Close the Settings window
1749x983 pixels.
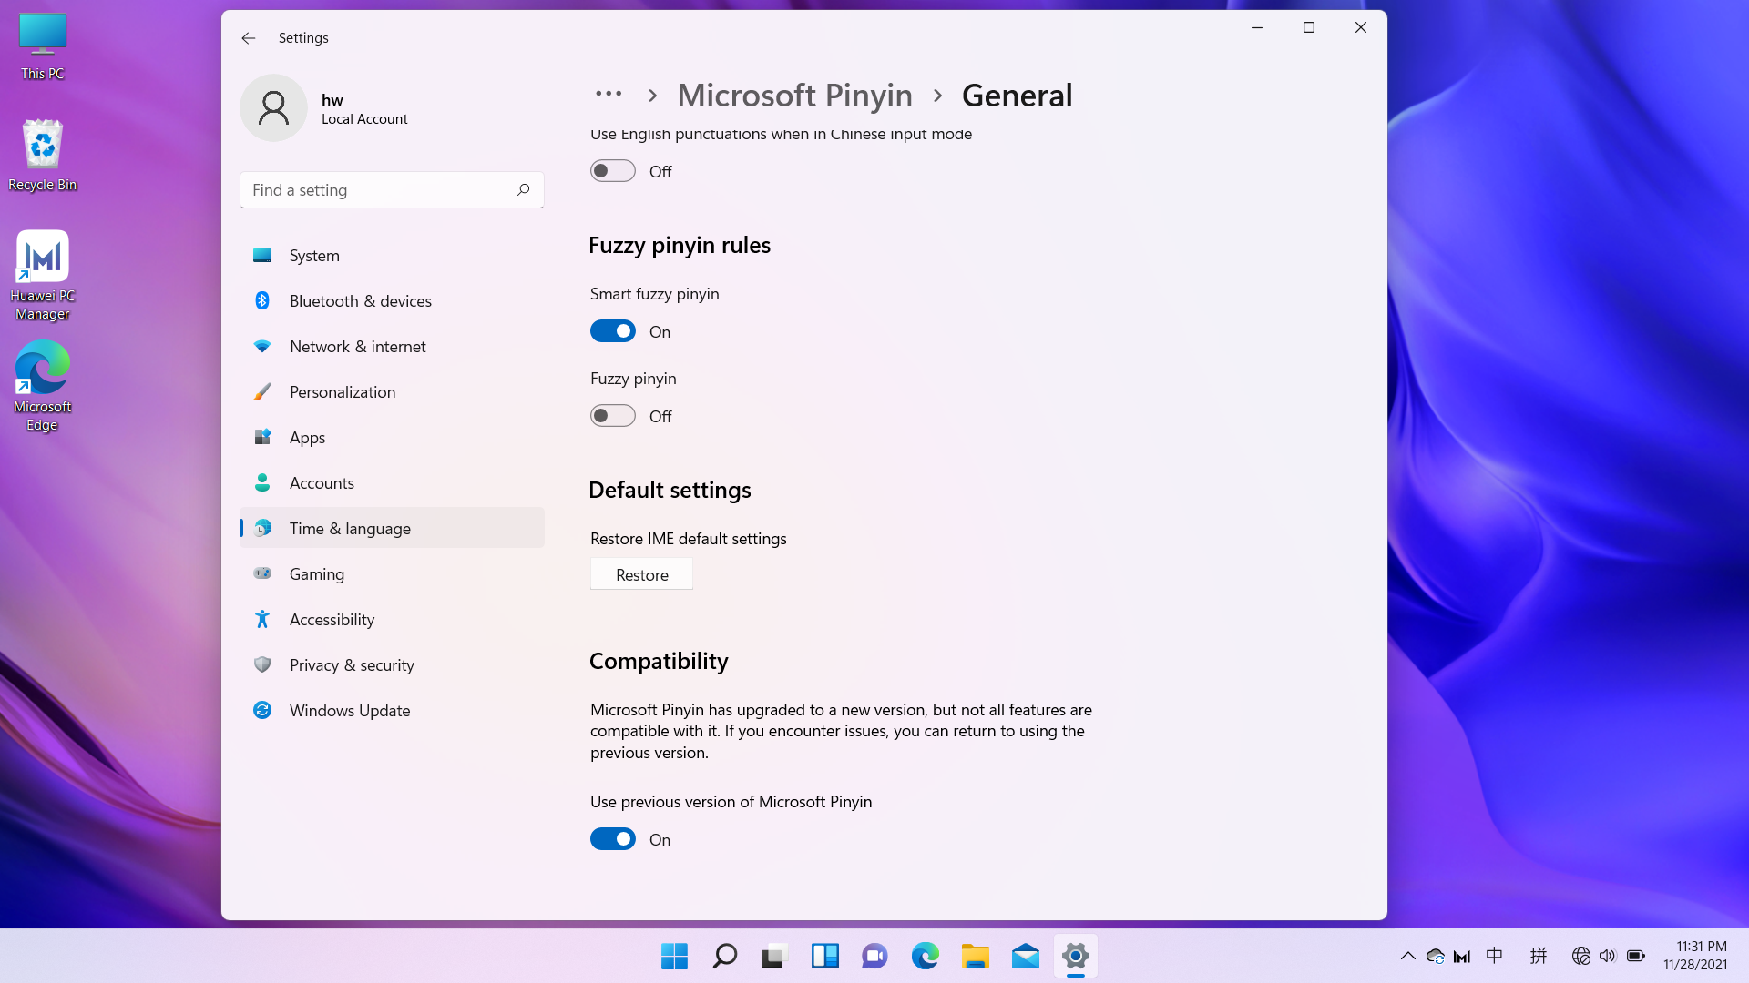(1361, 27)
